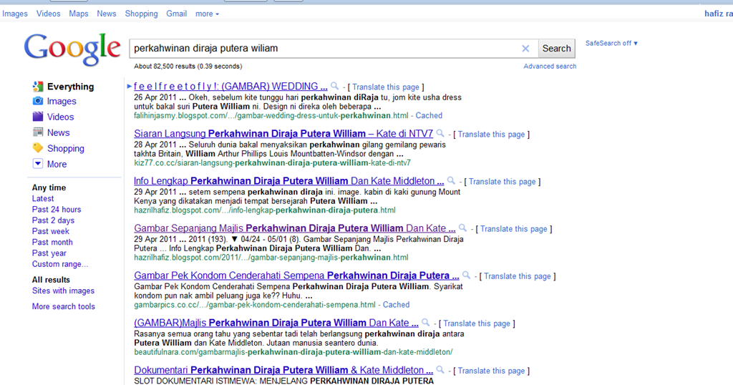Open the SafeSearch off dropdown
Image resolution: width=733 pixels, height=385 pixels.
(611, 43)
